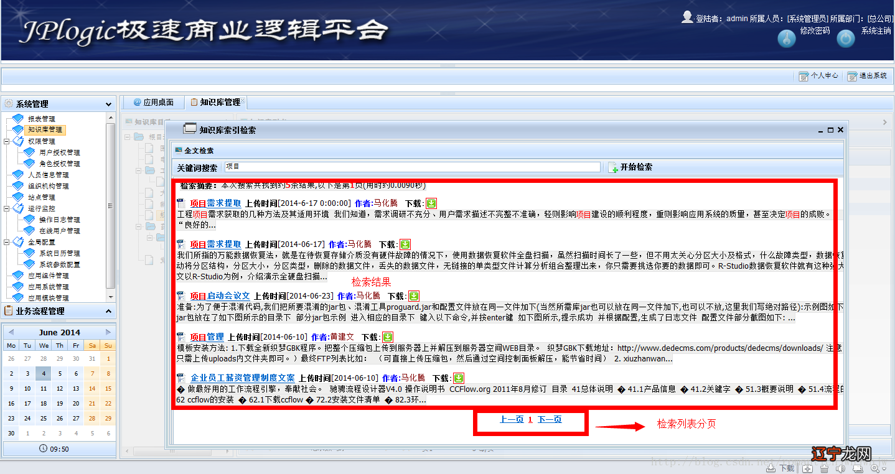The image size is (895, 474).
Task: Click the speaker icon in browser status bar
Action: click(840, 468)
